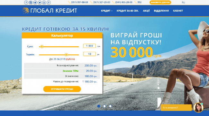Screen dimensions: 209x116
Task: Open the Есть вопросы? chat box
Action: click(x=176, y=108)
